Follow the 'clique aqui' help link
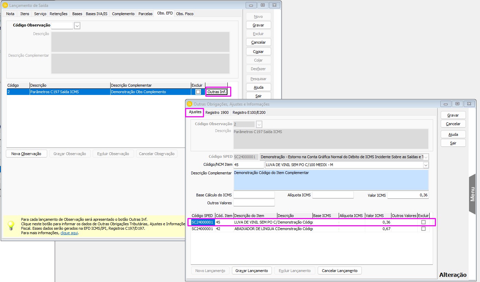The image size is (480, 282). tap(69, 233)
